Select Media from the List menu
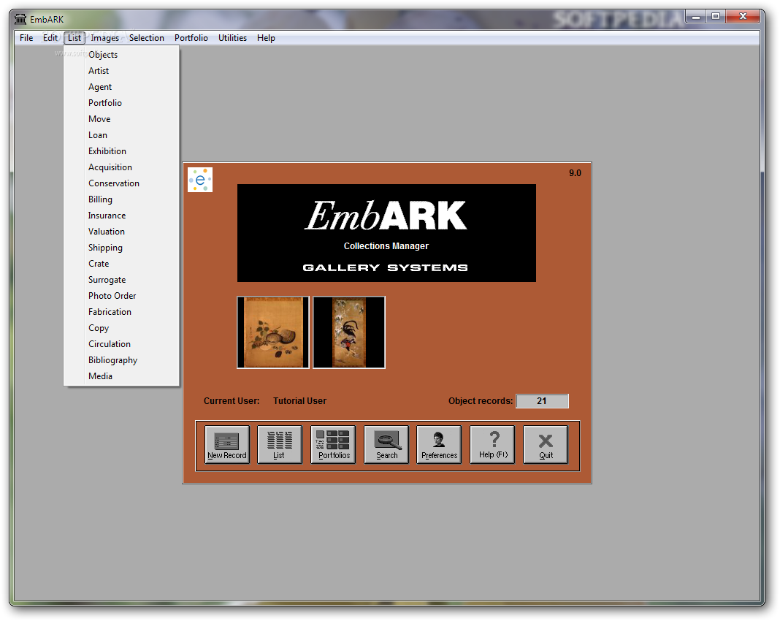Viewport: 780px width, 621px height. (x=121, y=376)
